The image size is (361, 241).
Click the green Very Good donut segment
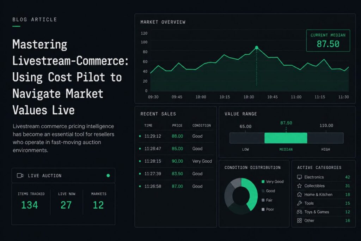click(x=253, y=193)
